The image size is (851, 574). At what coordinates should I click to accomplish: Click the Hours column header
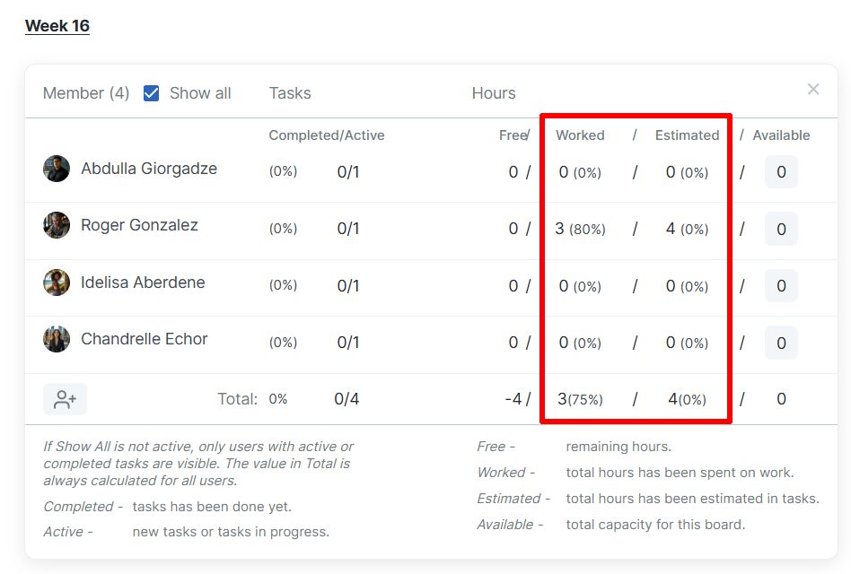(494, 93)
